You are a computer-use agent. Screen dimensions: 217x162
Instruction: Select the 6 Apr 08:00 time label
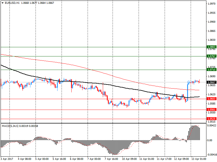coord(77,159)
